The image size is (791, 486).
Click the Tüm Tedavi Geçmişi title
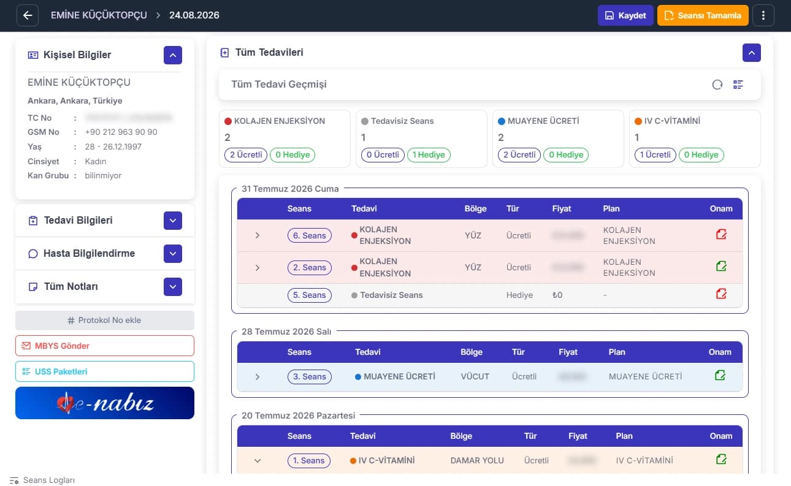279,85
